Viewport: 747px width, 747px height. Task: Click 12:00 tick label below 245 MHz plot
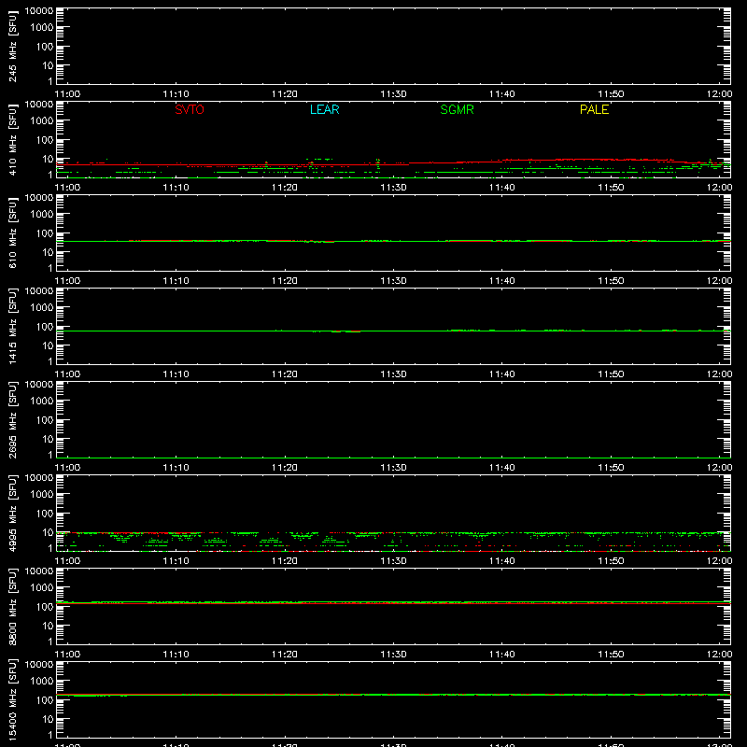point(719,94)
